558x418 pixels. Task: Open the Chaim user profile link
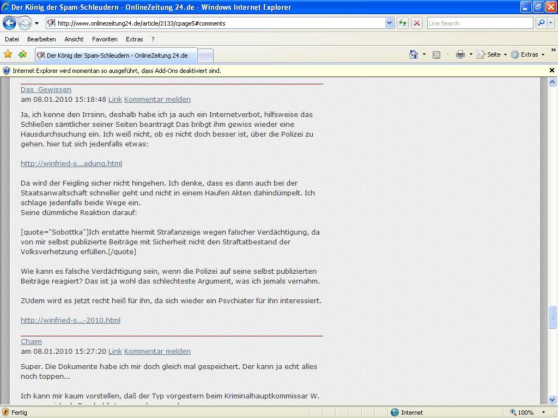coord(31,342)
